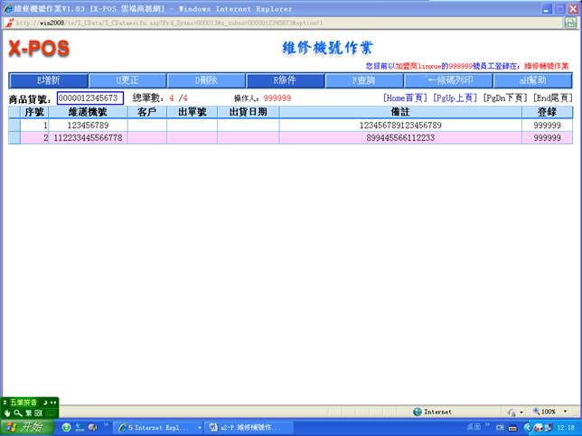
Task: Open the 100% zoom level dropdown
Action: pos(548,412)
